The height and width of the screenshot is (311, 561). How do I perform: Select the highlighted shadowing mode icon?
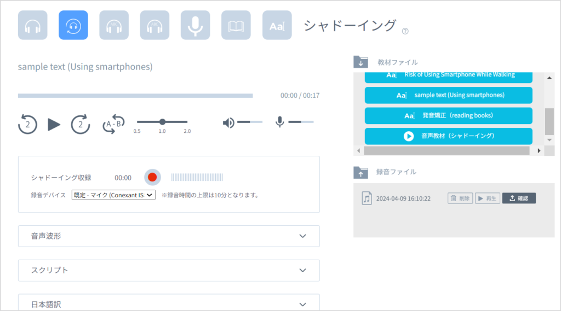[x=73, y=25]
